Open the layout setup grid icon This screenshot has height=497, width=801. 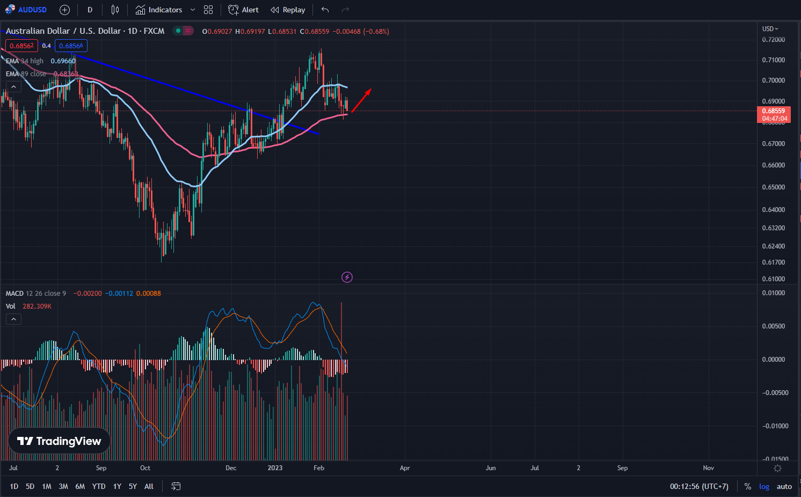point(208,10)
